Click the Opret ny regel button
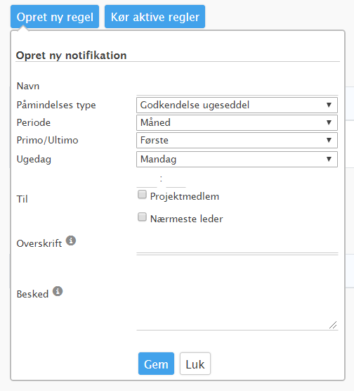 pyautogui.click(x=55, y=17)
